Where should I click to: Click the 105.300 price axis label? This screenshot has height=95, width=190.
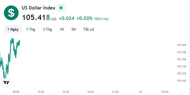click(x=182, y=81)
